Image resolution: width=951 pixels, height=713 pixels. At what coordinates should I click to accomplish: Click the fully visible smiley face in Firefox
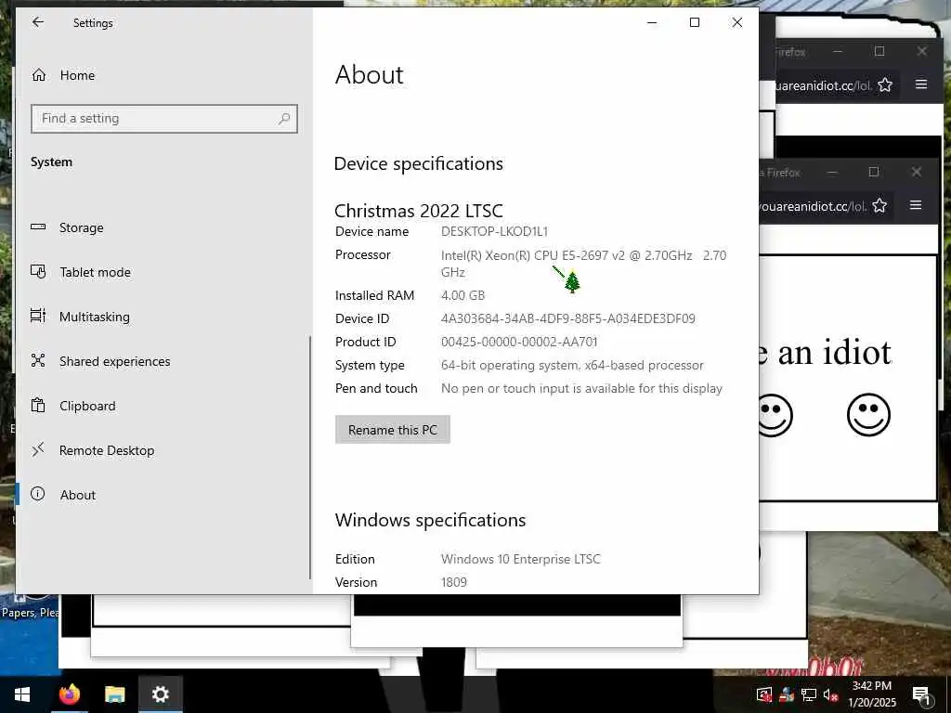coord(868,415)
